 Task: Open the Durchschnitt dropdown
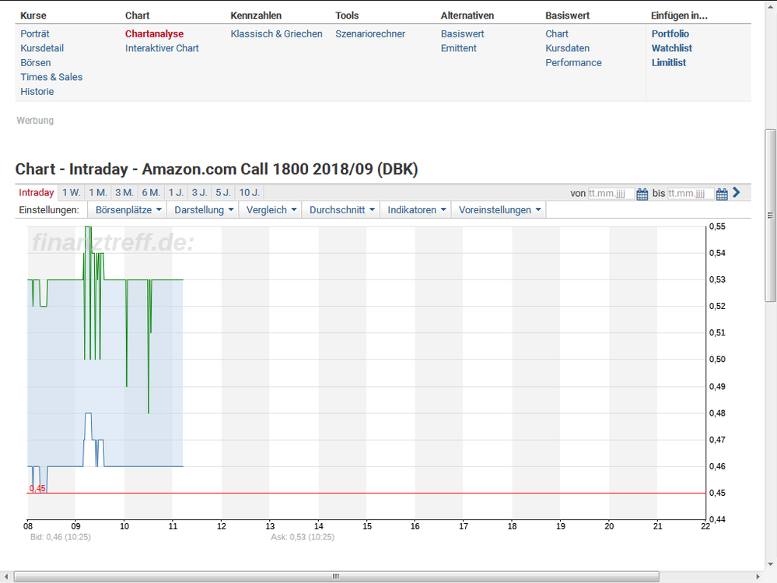[x=341, y=210]
